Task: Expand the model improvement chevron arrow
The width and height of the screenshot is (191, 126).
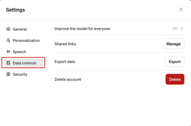Action: [x=182, y=28]
